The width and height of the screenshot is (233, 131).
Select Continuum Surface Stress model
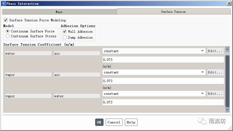8,36
